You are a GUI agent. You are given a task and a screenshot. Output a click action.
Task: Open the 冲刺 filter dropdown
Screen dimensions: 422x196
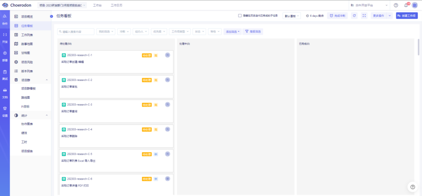[x=124, y=32]
